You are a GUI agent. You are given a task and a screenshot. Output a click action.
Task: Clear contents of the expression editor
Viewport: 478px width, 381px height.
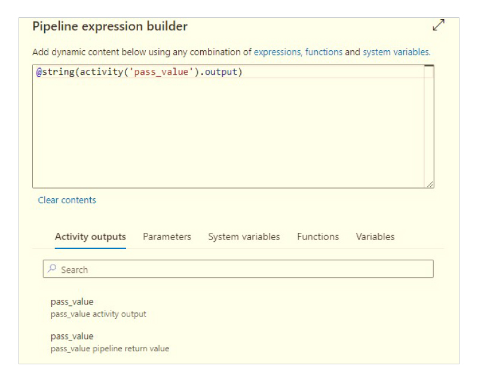[x=67, y=200]
